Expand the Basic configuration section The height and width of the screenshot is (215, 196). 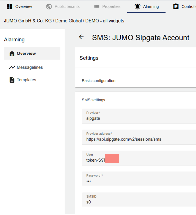coord(99,81)
